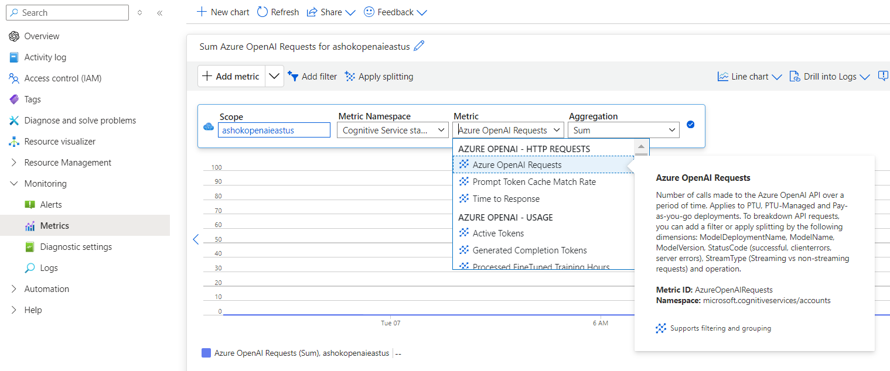Image resolution: width=890 pixels, height=371 pixels.
Task: Open the Share dropdown chevron
Action: click(x=350, y=12)
